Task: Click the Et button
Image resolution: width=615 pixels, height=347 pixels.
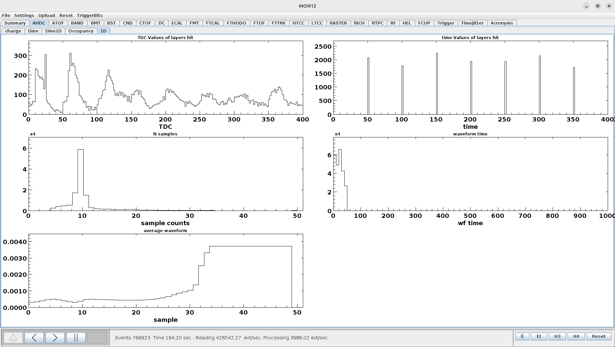Action: tap(539, 336)
